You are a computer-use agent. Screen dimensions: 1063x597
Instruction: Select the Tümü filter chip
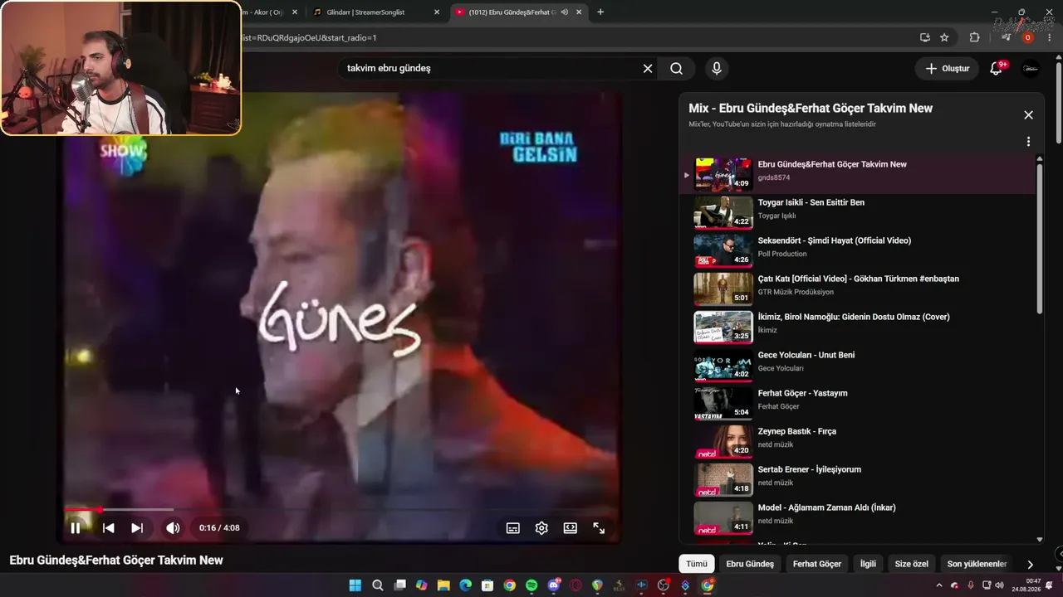coord(697,564)
